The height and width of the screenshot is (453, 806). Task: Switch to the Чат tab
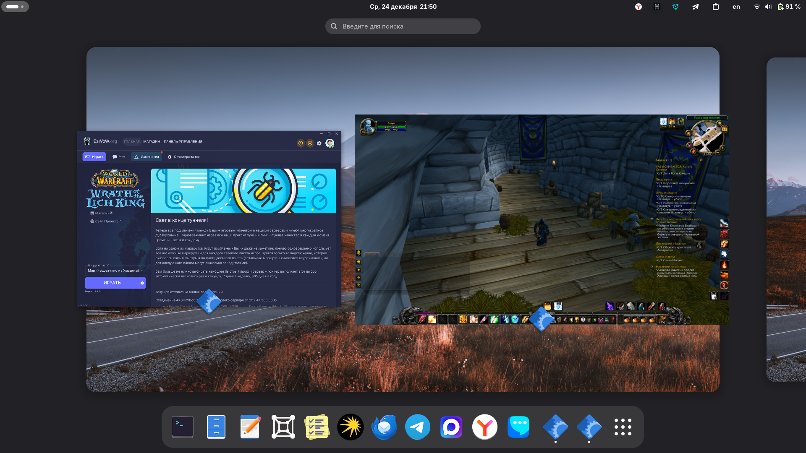click(x=119, y=157)
